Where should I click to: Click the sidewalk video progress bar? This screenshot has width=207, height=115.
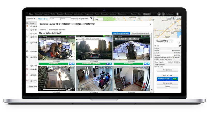tap(50, 89)
